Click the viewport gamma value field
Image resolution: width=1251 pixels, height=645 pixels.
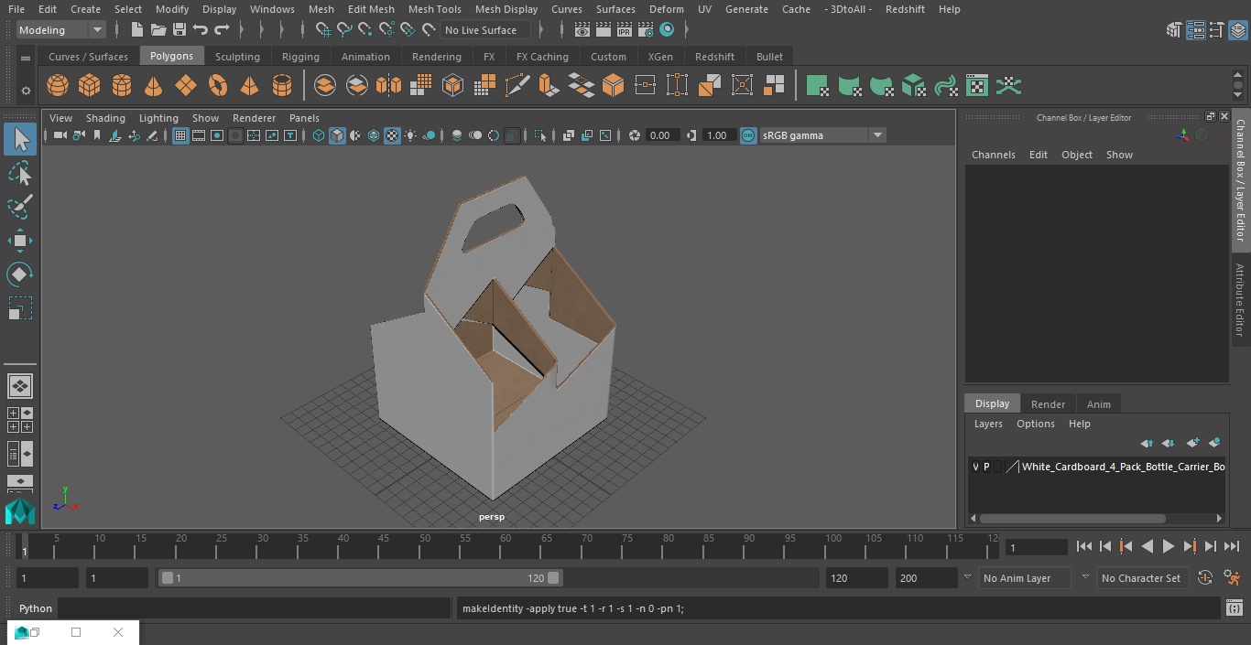[718, 135]
